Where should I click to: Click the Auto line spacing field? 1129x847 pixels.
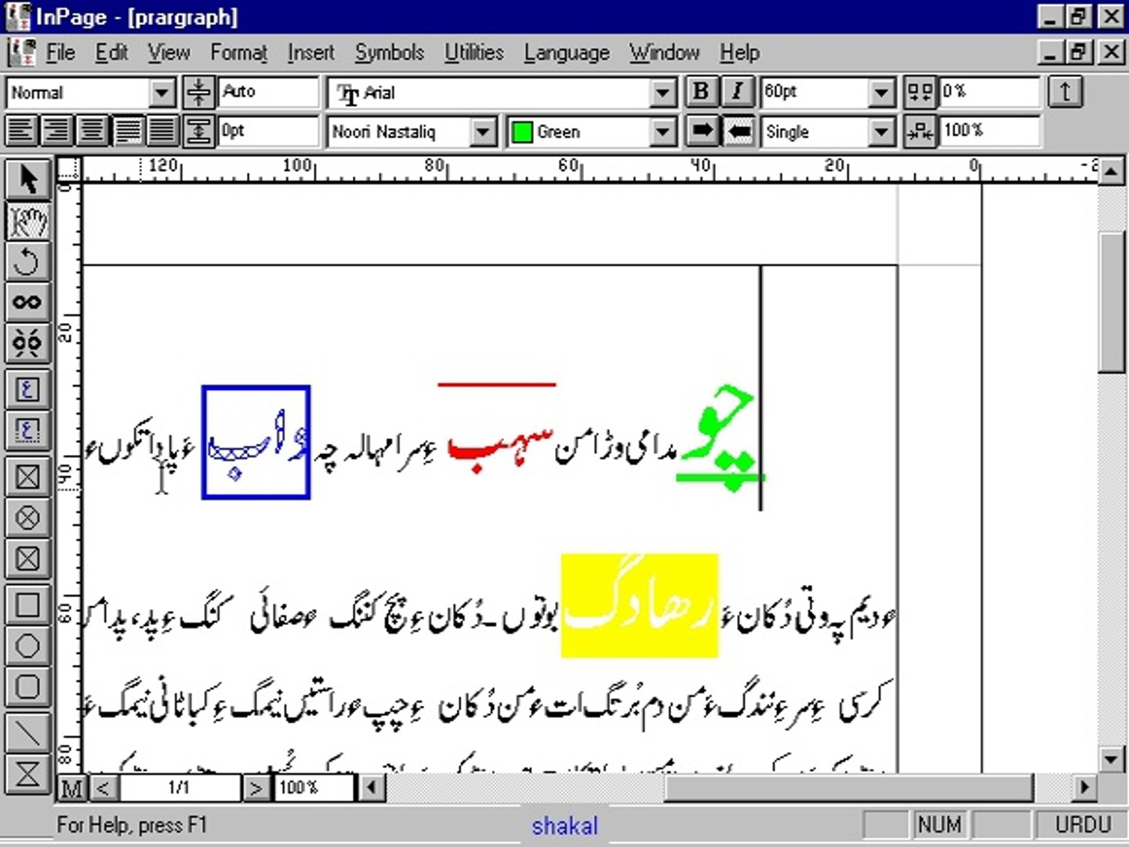(x=268, y=93)
